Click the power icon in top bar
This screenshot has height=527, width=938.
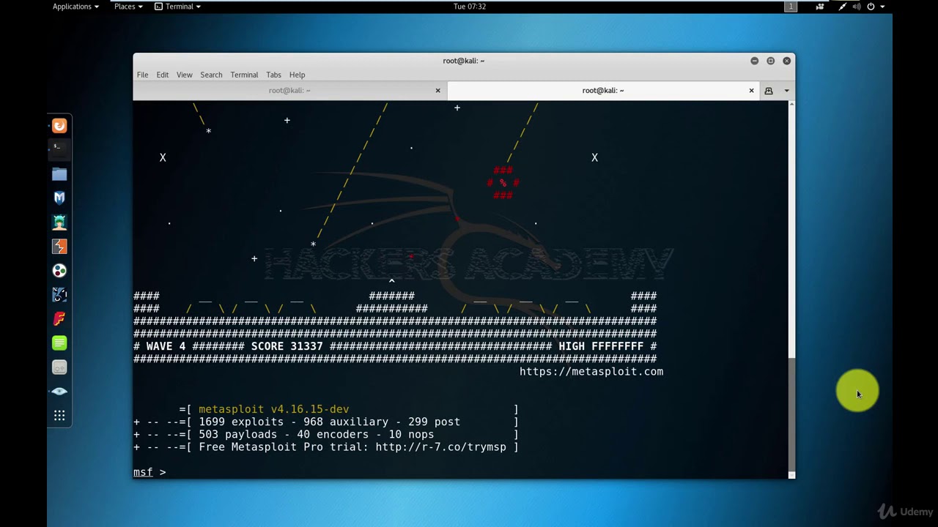871,7
